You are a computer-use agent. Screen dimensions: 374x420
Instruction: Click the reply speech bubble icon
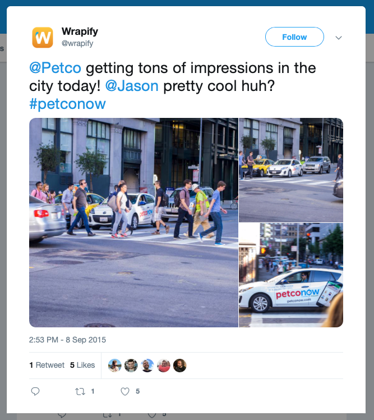35,391
